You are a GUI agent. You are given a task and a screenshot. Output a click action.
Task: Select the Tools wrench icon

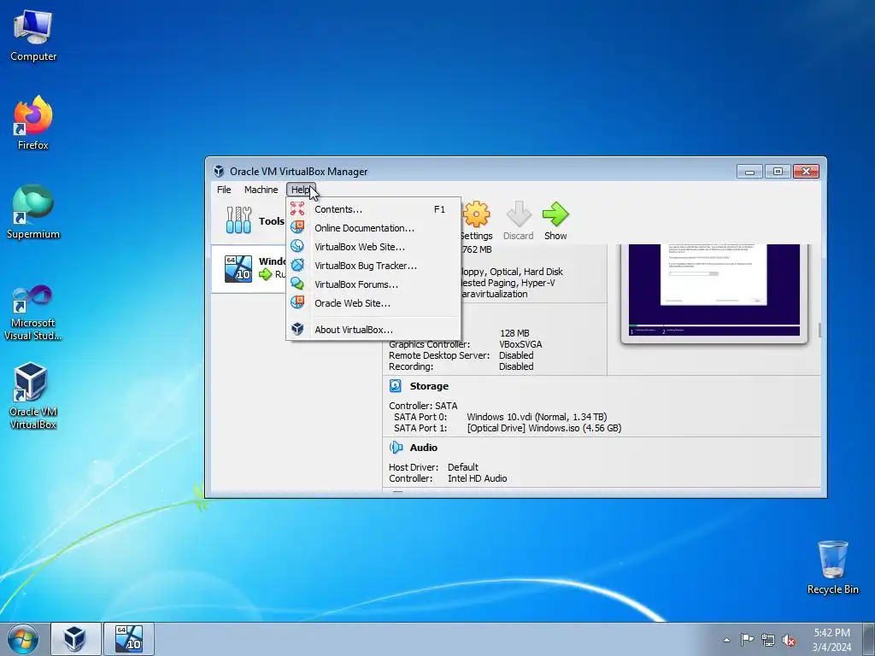[239, 220]
